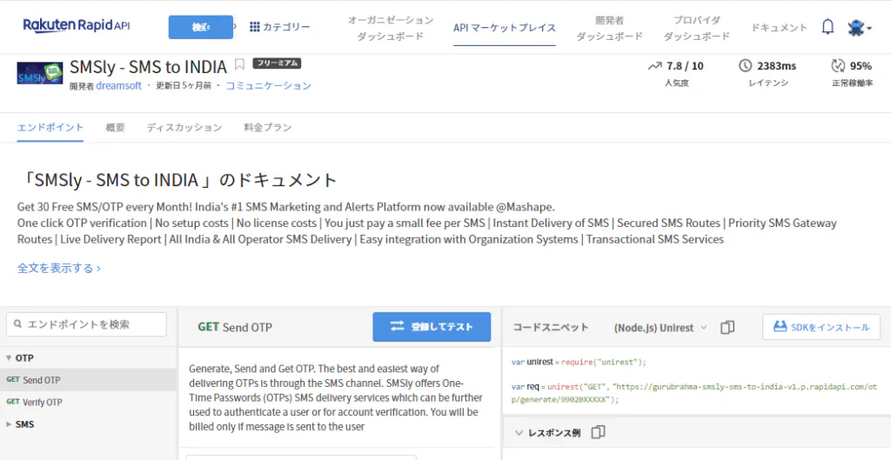
Task: Click the 95% uptime value
Action: click(861, 66)
